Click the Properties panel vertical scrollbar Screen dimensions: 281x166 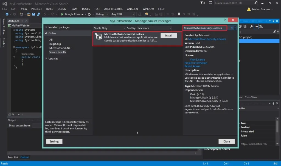click(277, 131)
